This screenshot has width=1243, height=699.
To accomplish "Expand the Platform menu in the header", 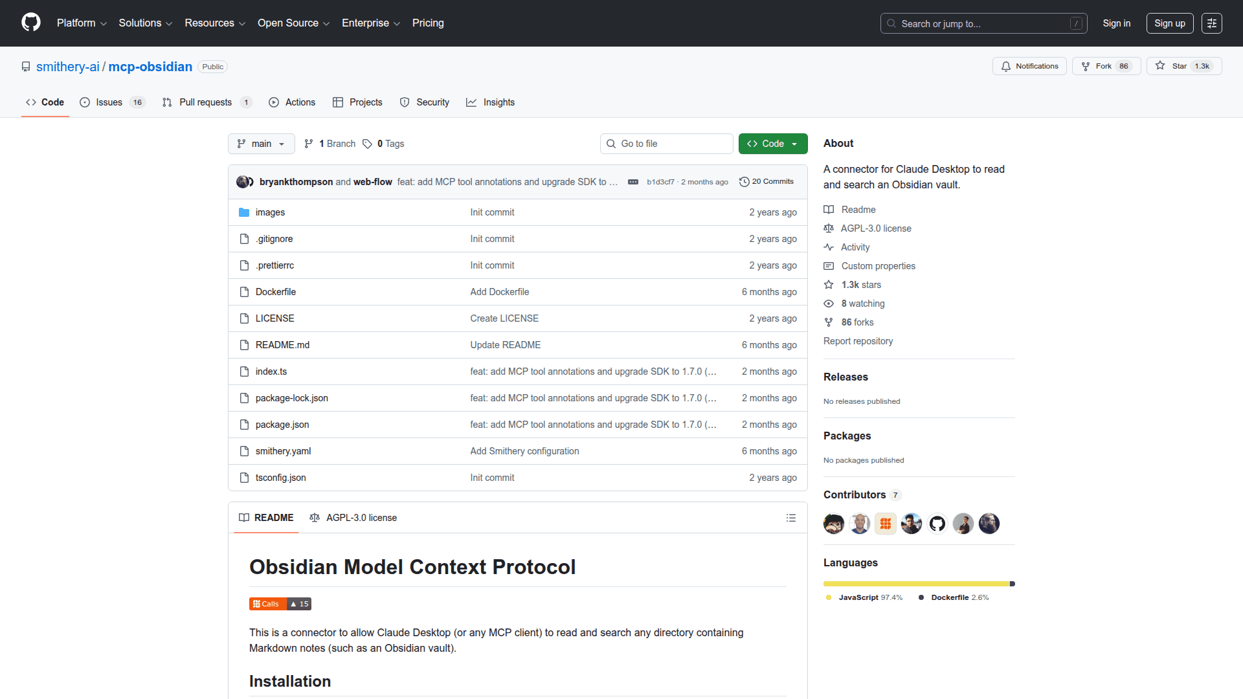I will [x=82, y=23].
